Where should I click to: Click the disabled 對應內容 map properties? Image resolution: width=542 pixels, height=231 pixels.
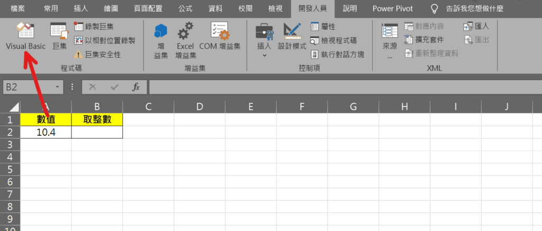(x=424, y=26)
